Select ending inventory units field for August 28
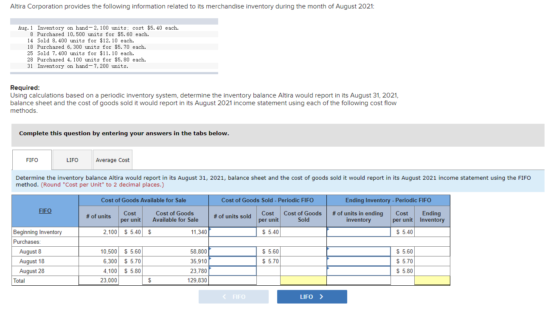559x312 pixels. 359,271
